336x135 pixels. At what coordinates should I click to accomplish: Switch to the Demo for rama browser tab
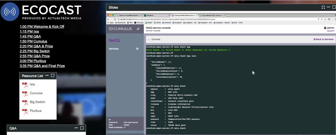(x=129, y=15)
